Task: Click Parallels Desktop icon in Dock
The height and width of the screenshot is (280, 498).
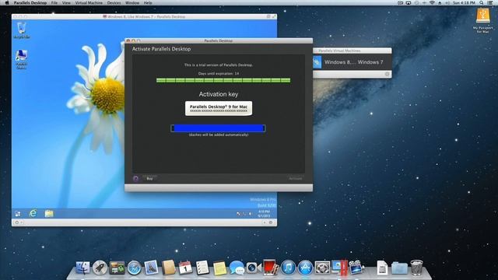Action: pos(339,268)
